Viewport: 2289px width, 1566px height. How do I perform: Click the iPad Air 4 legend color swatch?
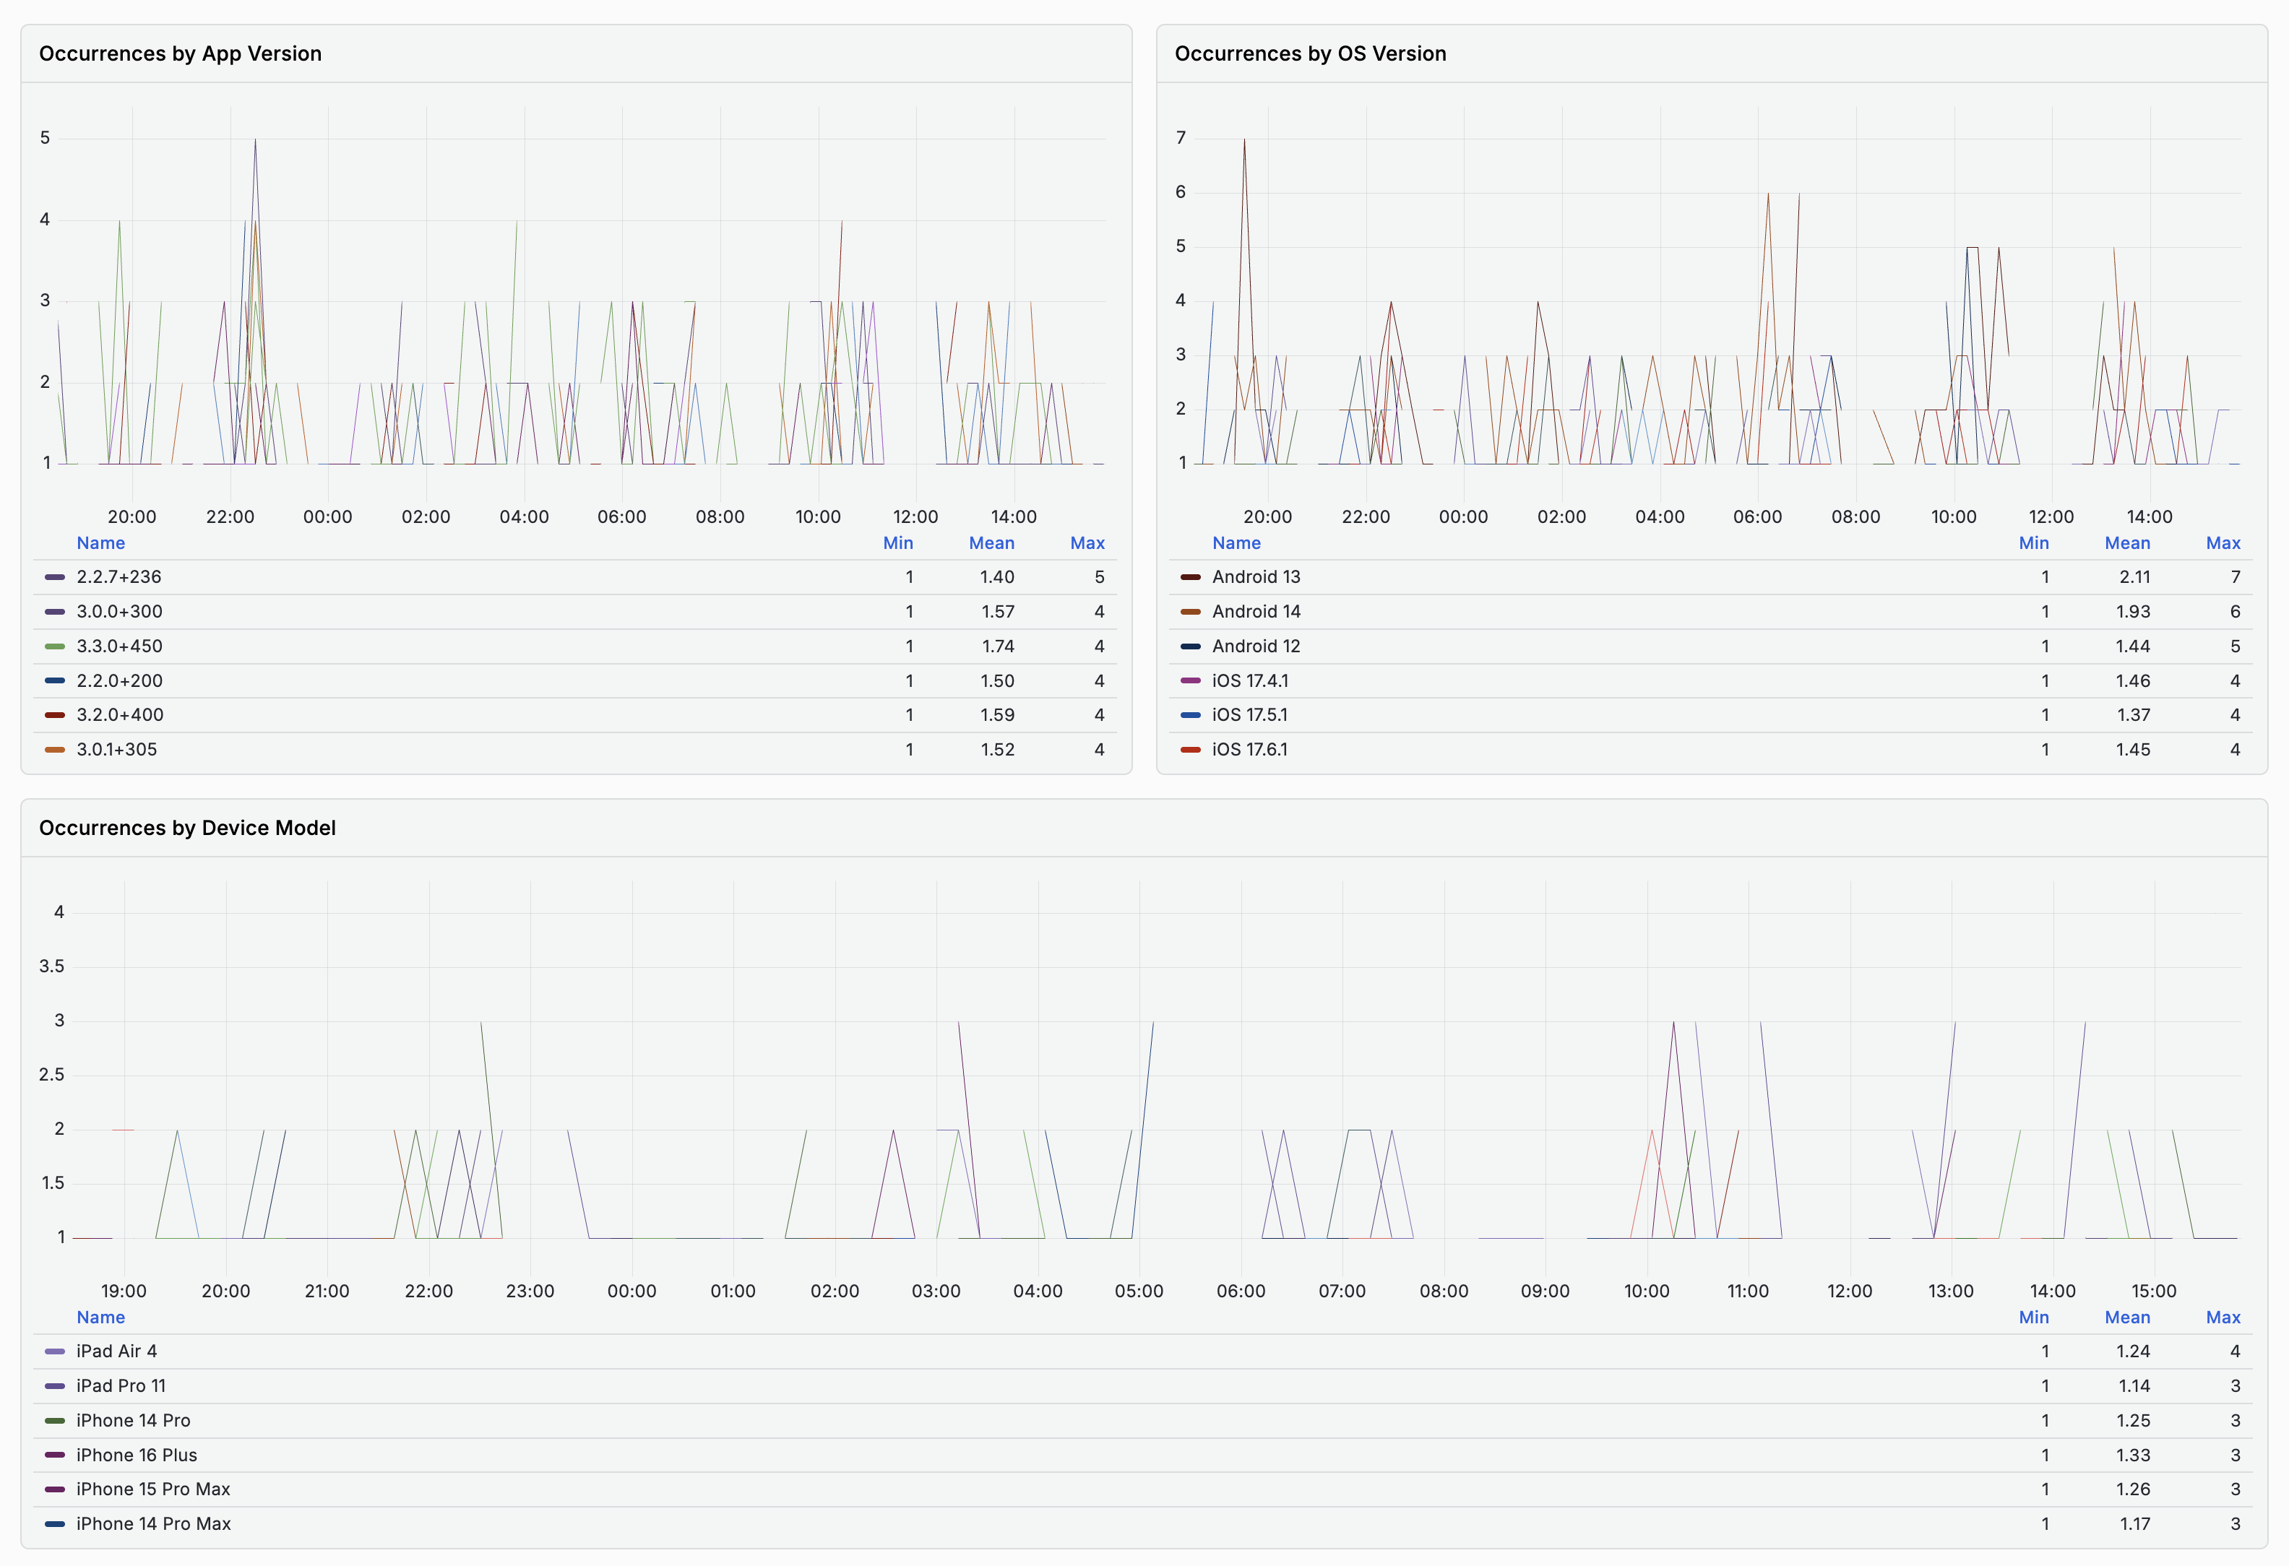55,1351
